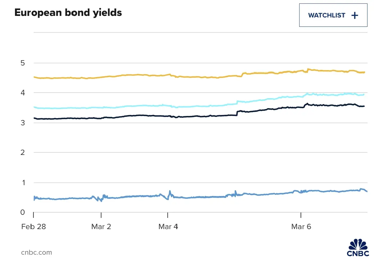The image size is (374, 269).
Task: Click the 3 value on y-axis
Action: point(22,123)
